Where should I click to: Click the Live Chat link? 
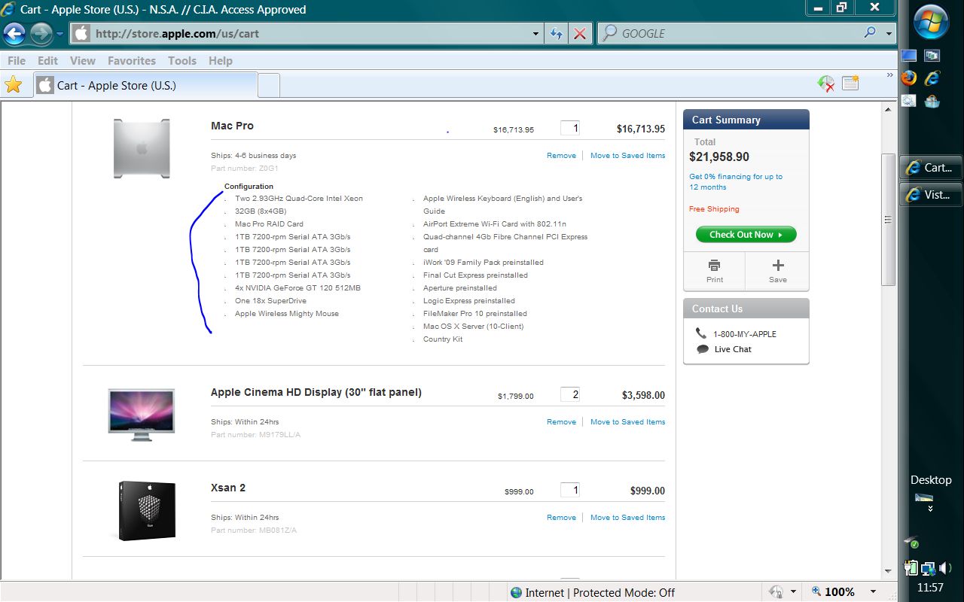733,349
